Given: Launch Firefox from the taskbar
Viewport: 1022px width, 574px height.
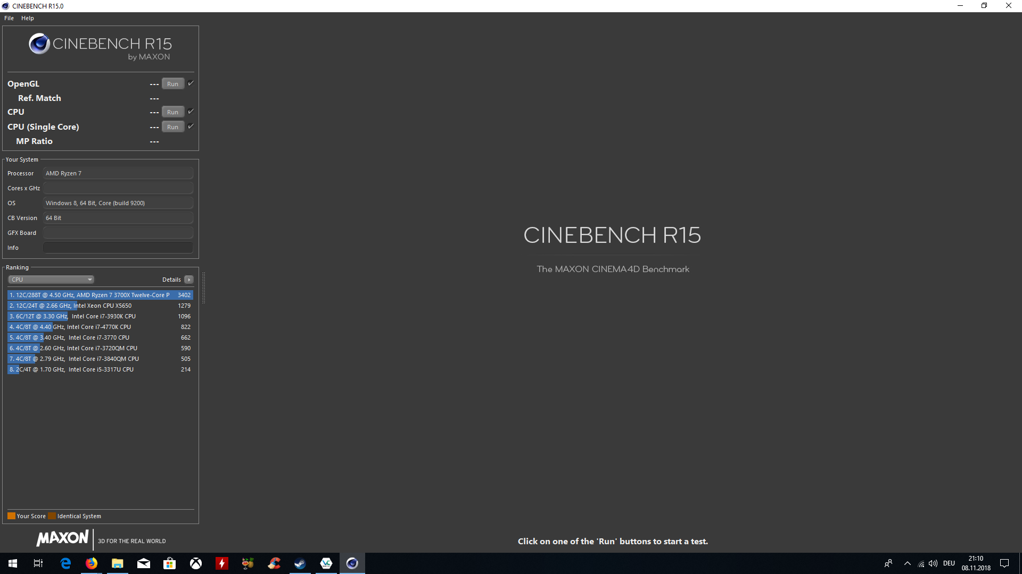Looking at the screenshot, I should pos(92,563).
